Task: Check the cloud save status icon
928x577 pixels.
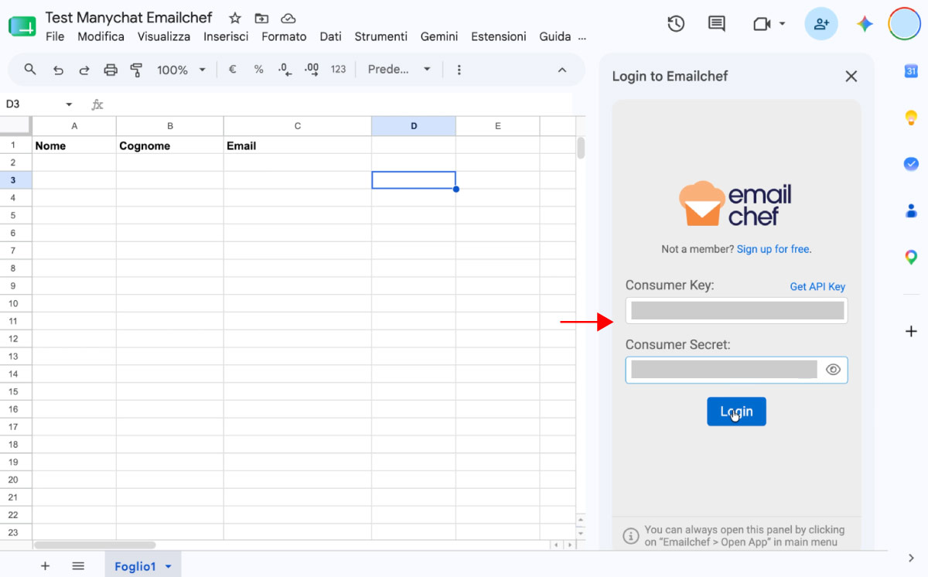Action: pos(288,18)
